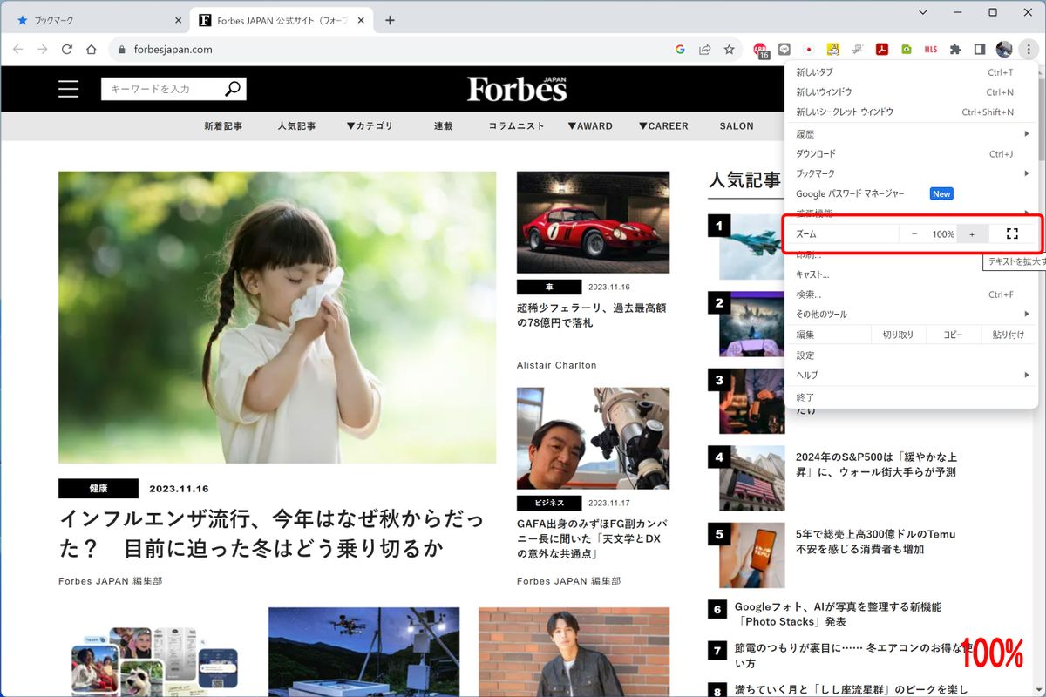1046x697 pixels.
Task: Click the browser back arrow
Action: [18, 50]
